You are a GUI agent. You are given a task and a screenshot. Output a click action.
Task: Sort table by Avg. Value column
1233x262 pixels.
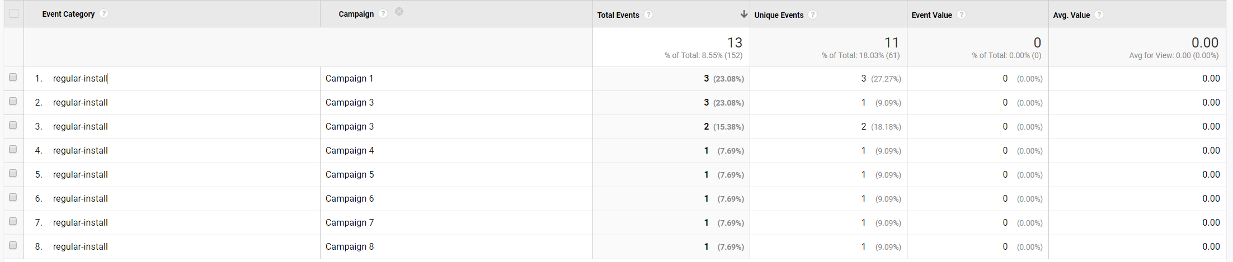[1071, 15]
